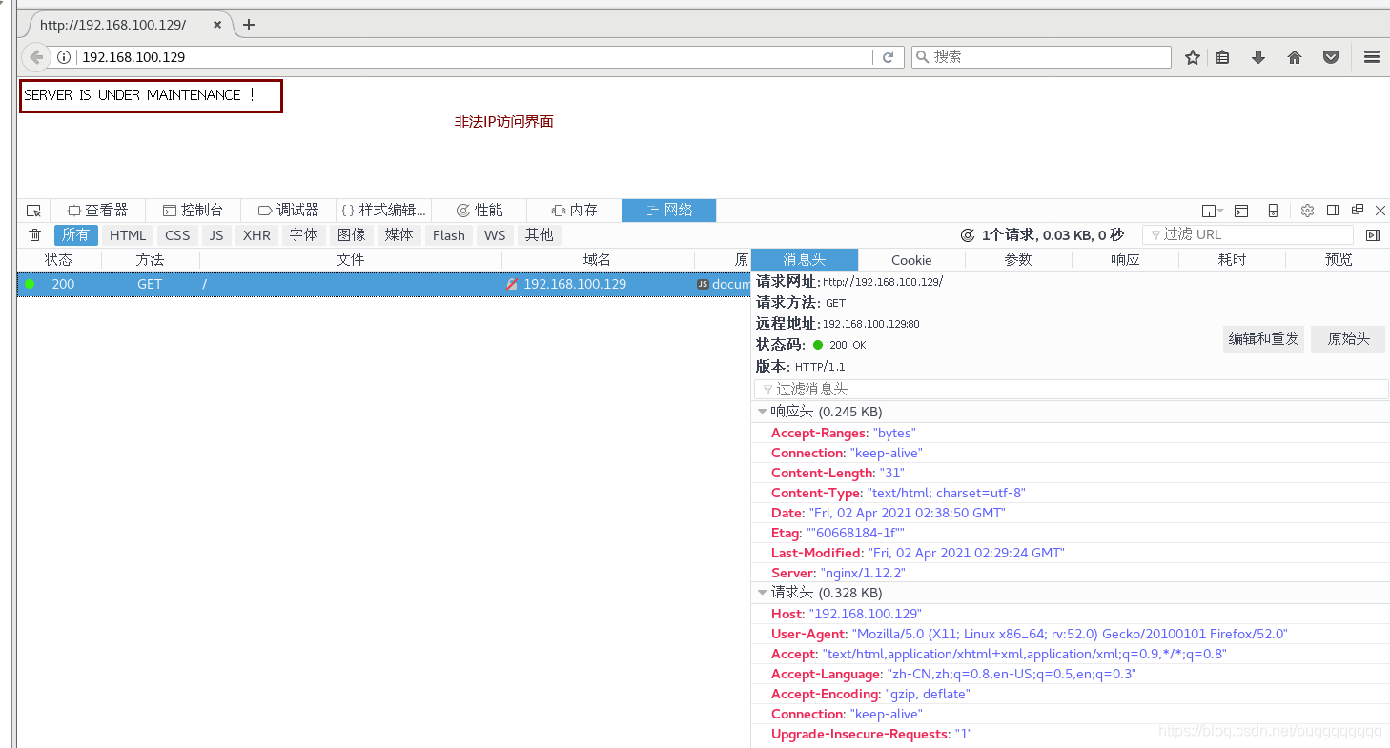
Task: Toggle the 图像 images filter
Action: click(x=352, y=235)
